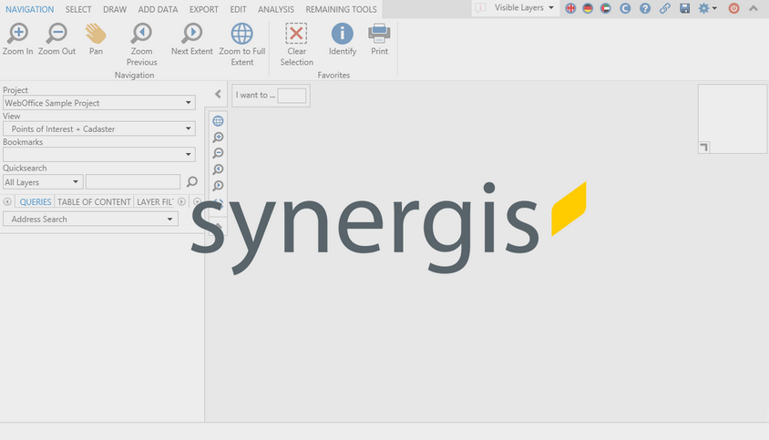Click Zoom to Full Extent globe
Screen dimensions: 769x440
pos(241,44)
